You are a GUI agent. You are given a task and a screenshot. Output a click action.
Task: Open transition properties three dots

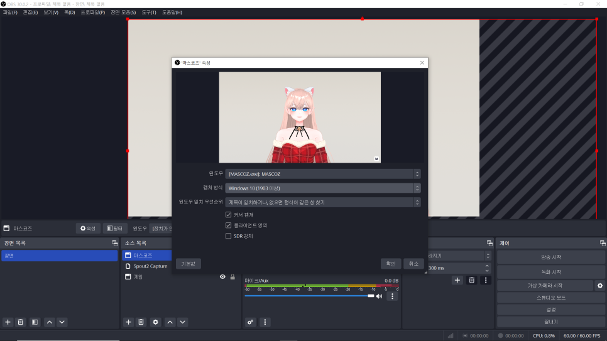coord(486,280)
